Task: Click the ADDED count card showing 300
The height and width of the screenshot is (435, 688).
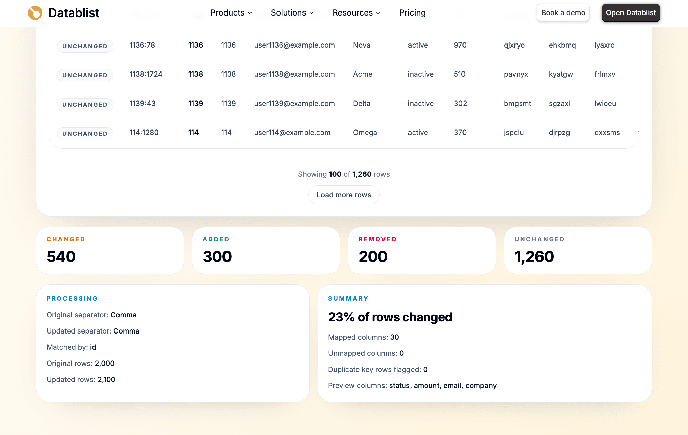Action: [266, 251]
